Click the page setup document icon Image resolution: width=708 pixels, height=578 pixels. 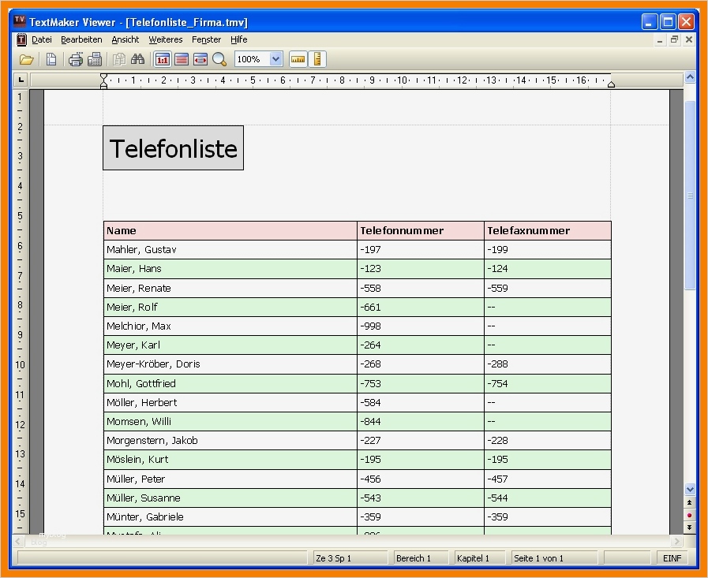click(x=51, y=59)
